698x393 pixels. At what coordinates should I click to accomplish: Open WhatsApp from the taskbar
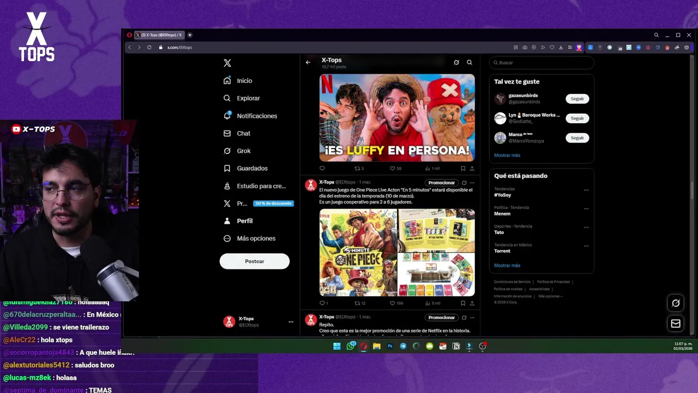[x=351, y=346]
